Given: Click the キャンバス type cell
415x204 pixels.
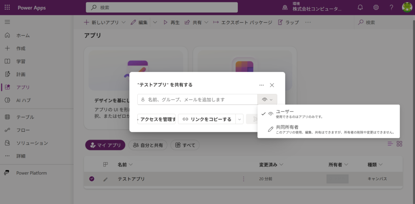Looking at the screenshot, I should [x=377, y=179].
